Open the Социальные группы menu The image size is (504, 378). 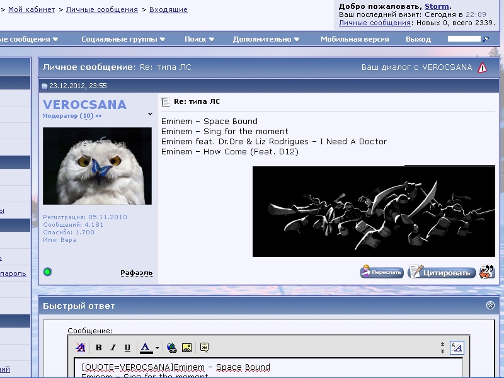click(x=123, y=39)
